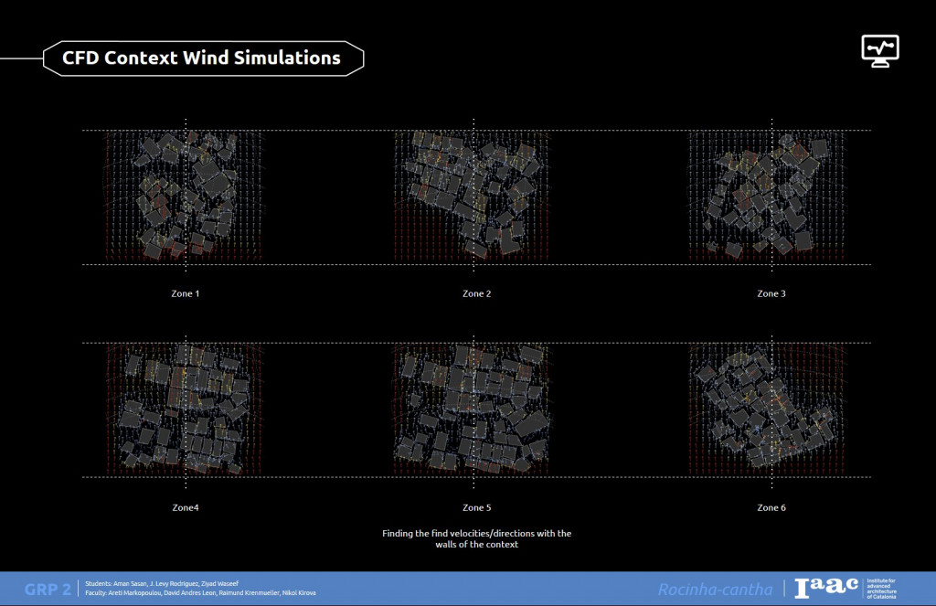The width and height of the screenshot is (936, 606).
Task: Click the Rocinha-cantha project name
Action: pyautogui.click(x=715, y=590)
